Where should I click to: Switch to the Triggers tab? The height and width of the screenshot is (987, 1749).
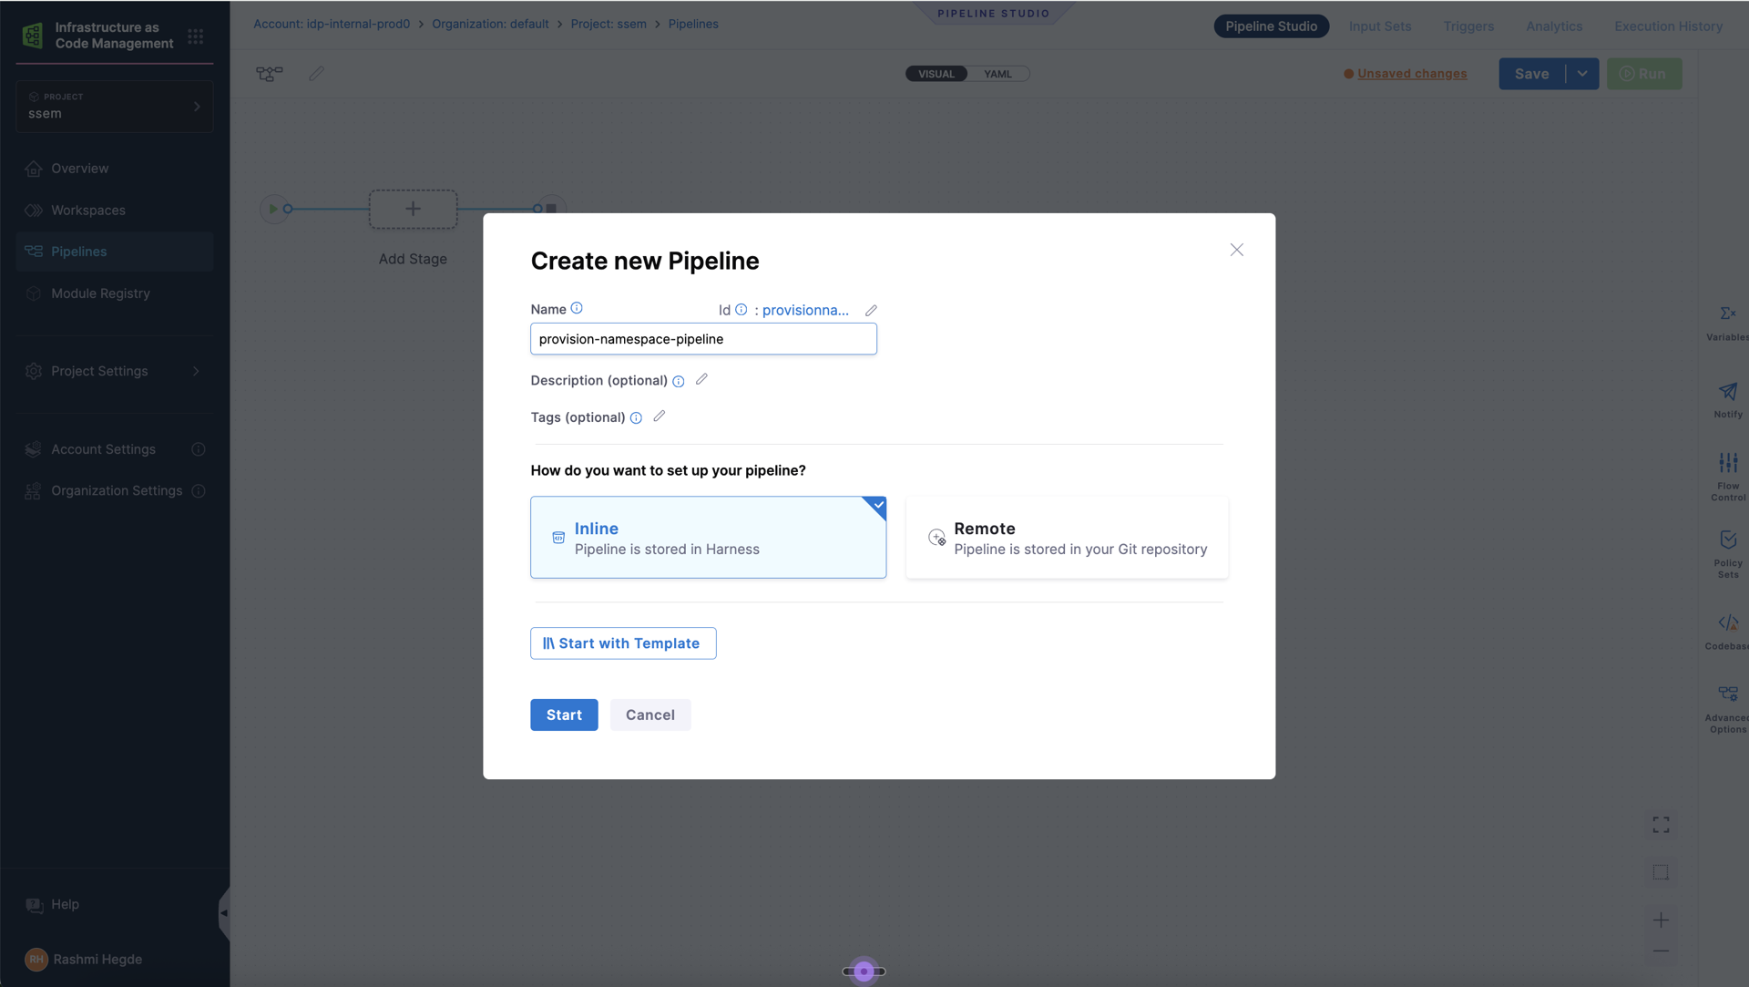1468,26
